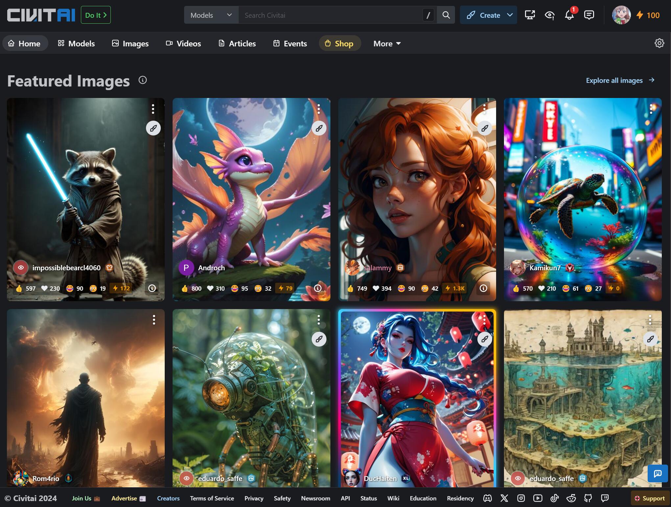Click the 100 Buzz balance
Image resolution: width=671 pixels, height=507 pixels.
click(x=648, y=15)
